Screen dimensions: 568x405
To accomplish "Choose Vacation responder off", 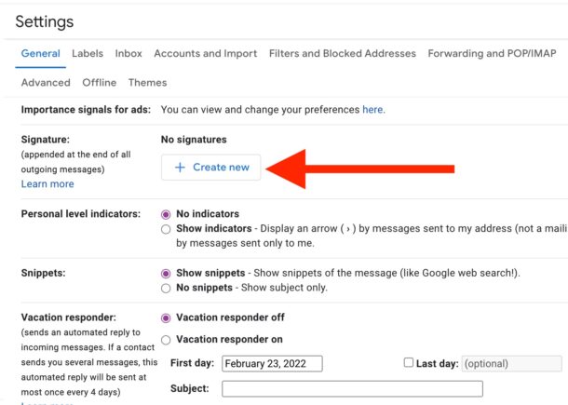I will [x=166, y=318].
